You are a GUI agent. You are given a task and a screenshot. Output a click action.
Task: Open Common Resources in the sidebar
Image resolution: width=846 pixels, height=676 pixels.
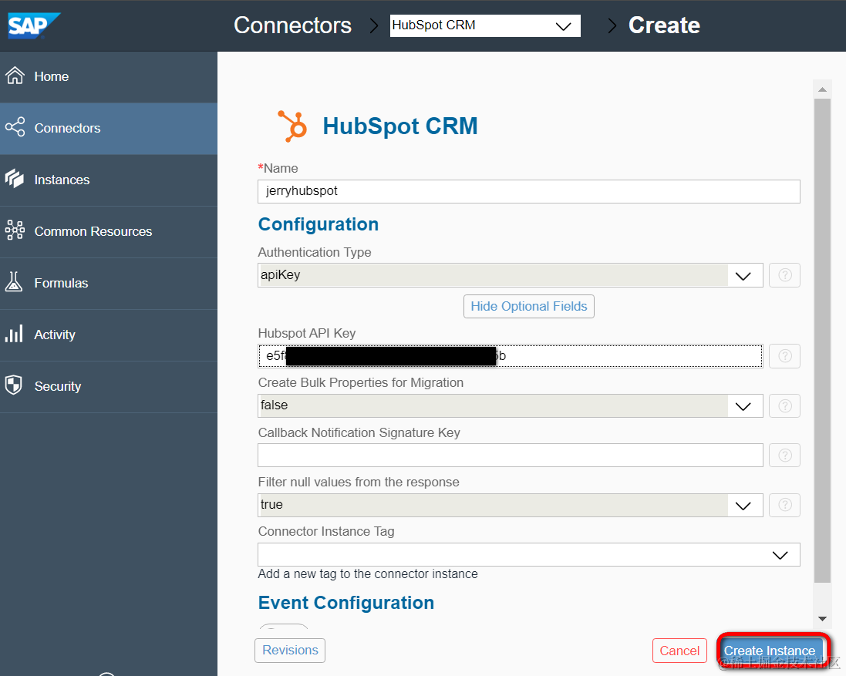point(109,232)
